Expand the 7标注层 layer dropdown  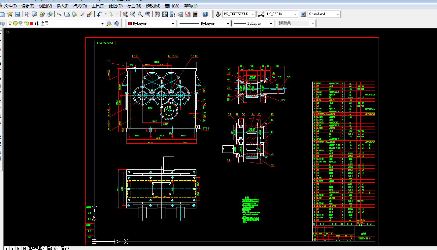coord(102,23)
